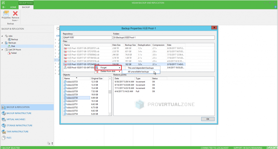The width and height of the screenshot is (278, 149).
Task: Collapse the Jobs tree node
Action: point(2,36)
